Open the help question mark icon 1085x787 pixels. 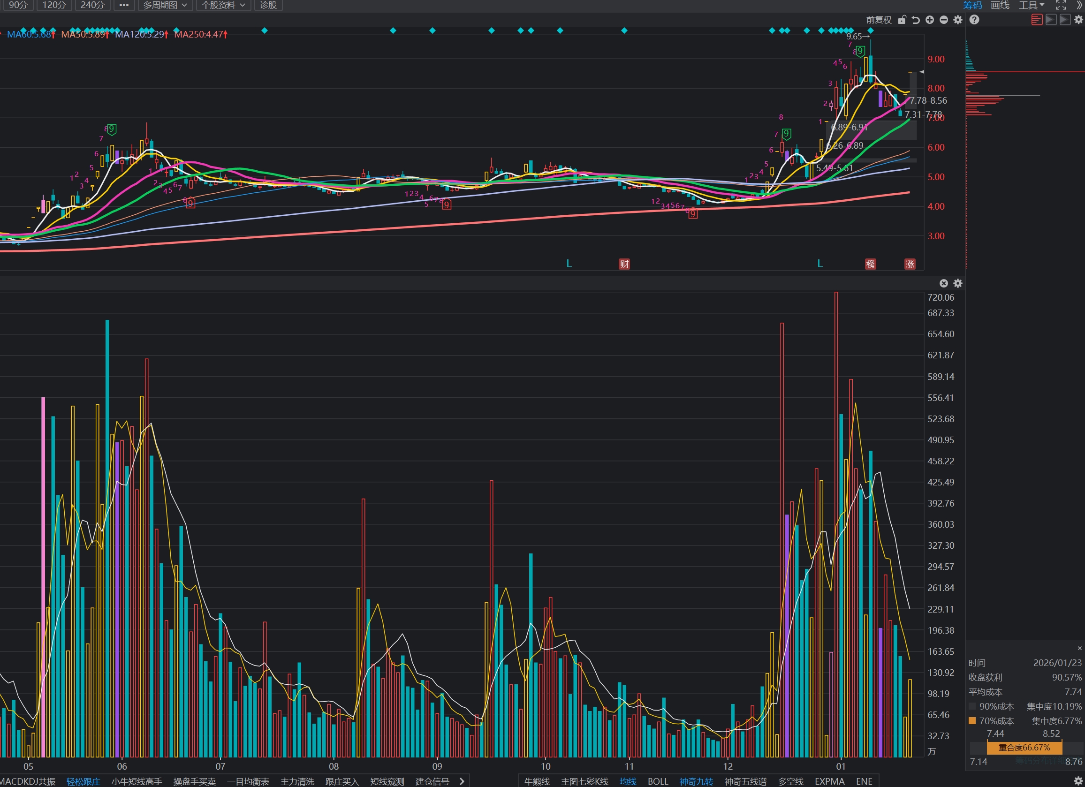tap(974, 20)
